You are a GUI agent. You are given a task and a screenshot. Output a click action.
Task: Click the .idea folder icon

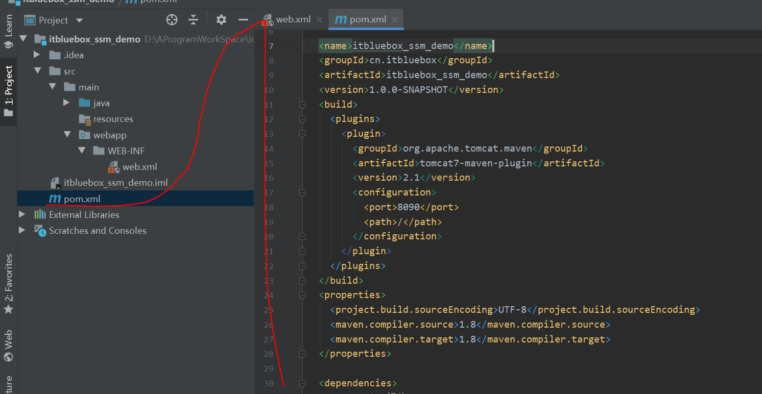55,55
